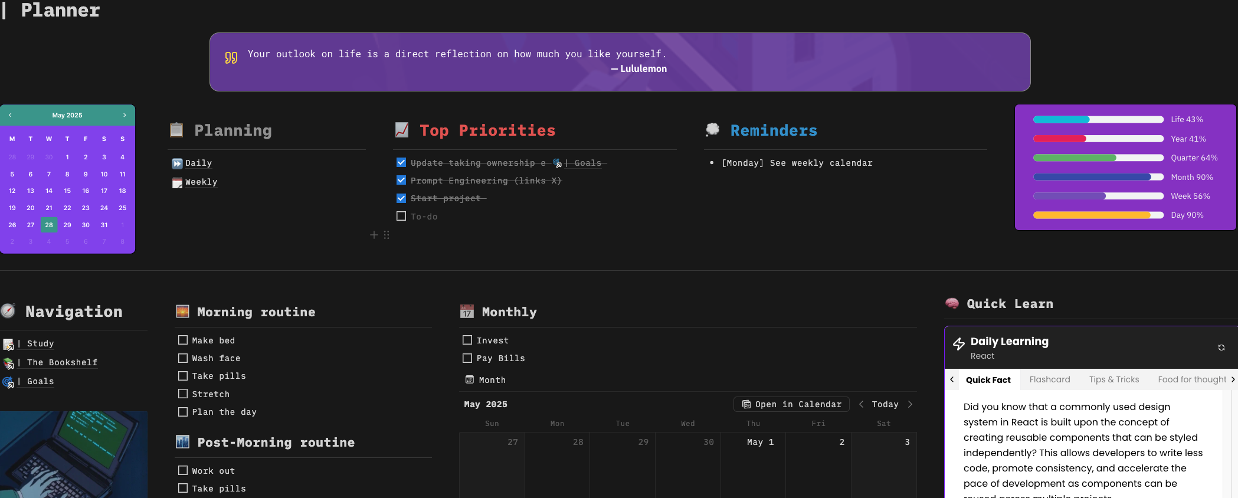Image resolution: width=1238 pixels, height=498 pixels.
Task: Click the Goals target icon in Navigation
Action: pyautogui.click(x=8, y=382)
